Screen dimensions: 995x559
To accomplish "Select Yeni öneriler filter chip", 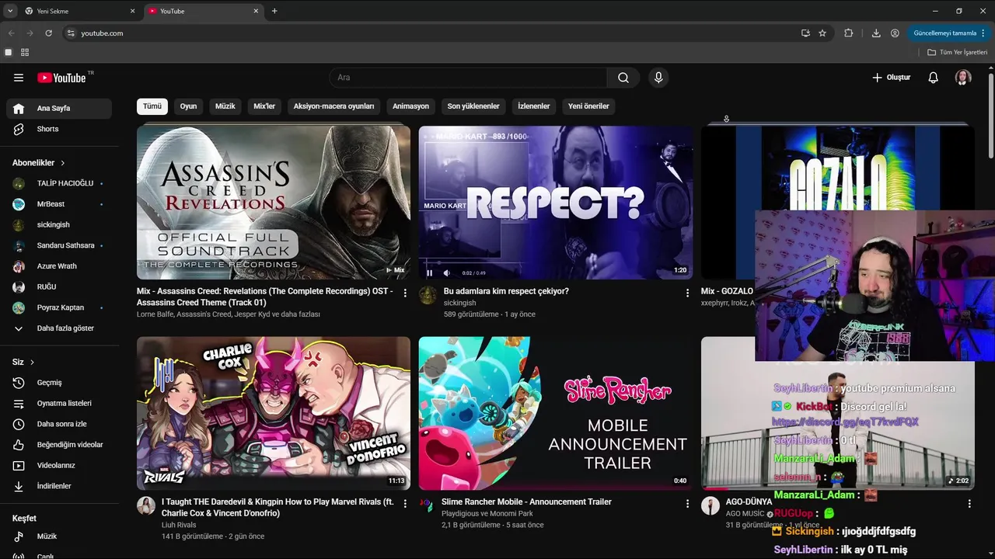I will pos(588,106).
